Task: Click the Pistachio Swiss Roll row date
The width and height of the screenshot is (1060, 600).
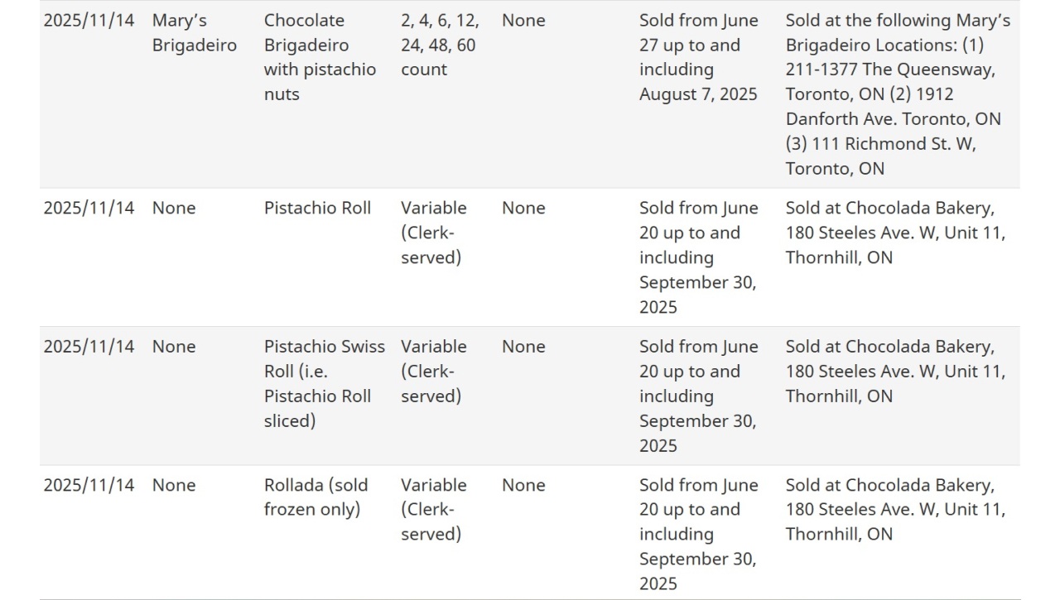Action: tap(89, 346)
